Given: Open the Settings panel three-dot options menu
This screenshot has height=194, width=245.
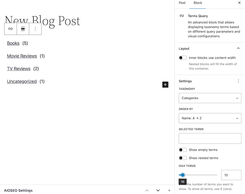Looking at the screenshot, I should pos(238,81).
